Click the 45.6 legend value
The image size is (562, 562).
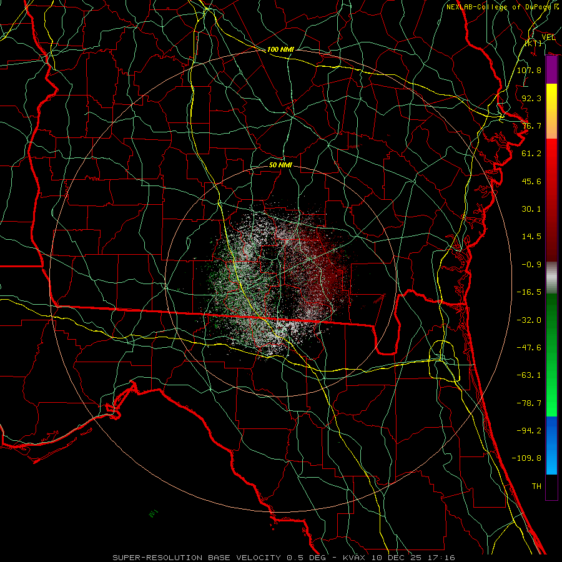[531, 181]
